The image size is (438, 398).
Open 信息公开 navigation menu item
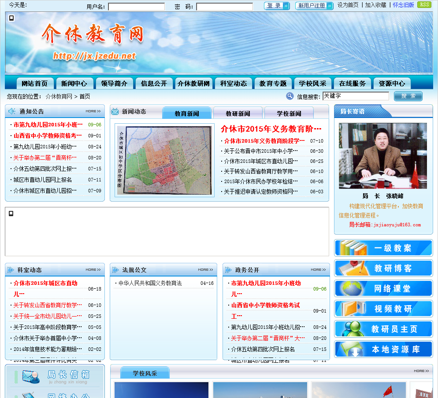click(154, 84)
